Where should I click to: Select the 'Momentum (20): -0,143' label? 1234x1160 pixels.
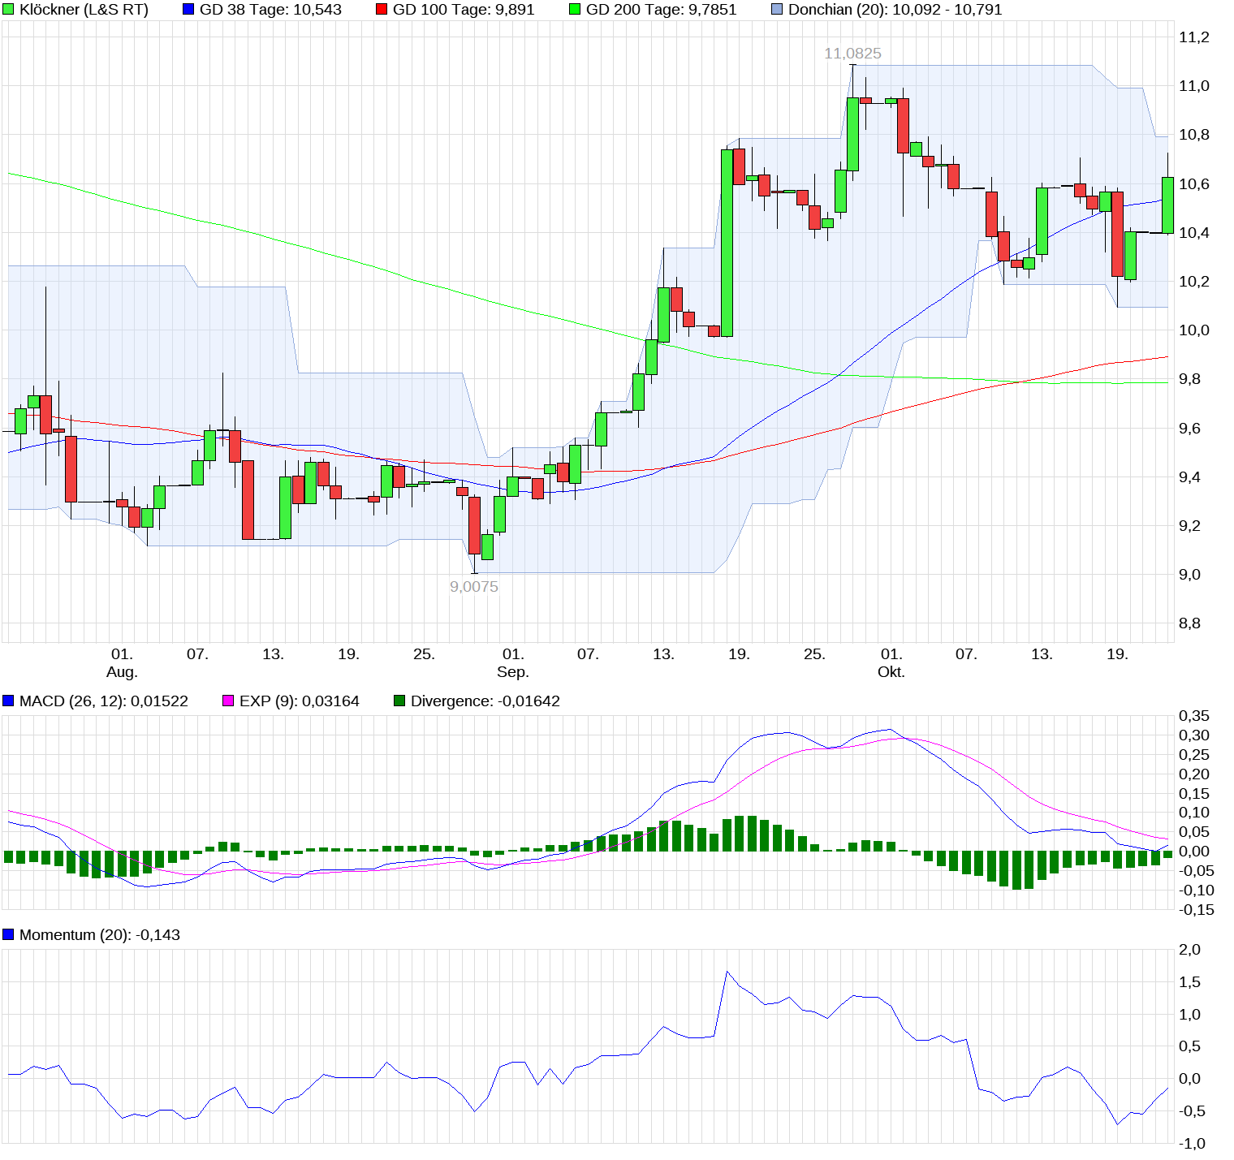[100, 934]
